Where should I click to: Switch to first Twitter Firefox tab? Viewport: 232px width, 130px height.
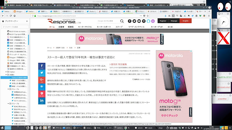click(6, 11)
